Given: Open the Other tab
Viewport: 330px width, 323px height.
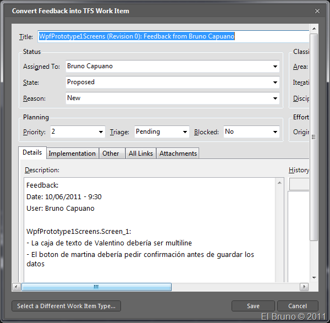Looking at the screenshot, I should pos(111,154).
